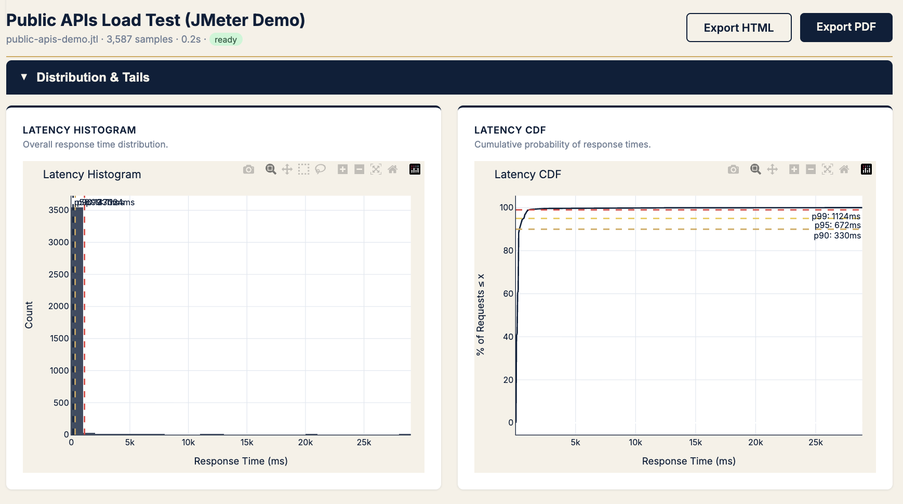Screen dimensions: 903x504
Task: Reset Latency Histogram axes with home icon
Action: point(393,169)
